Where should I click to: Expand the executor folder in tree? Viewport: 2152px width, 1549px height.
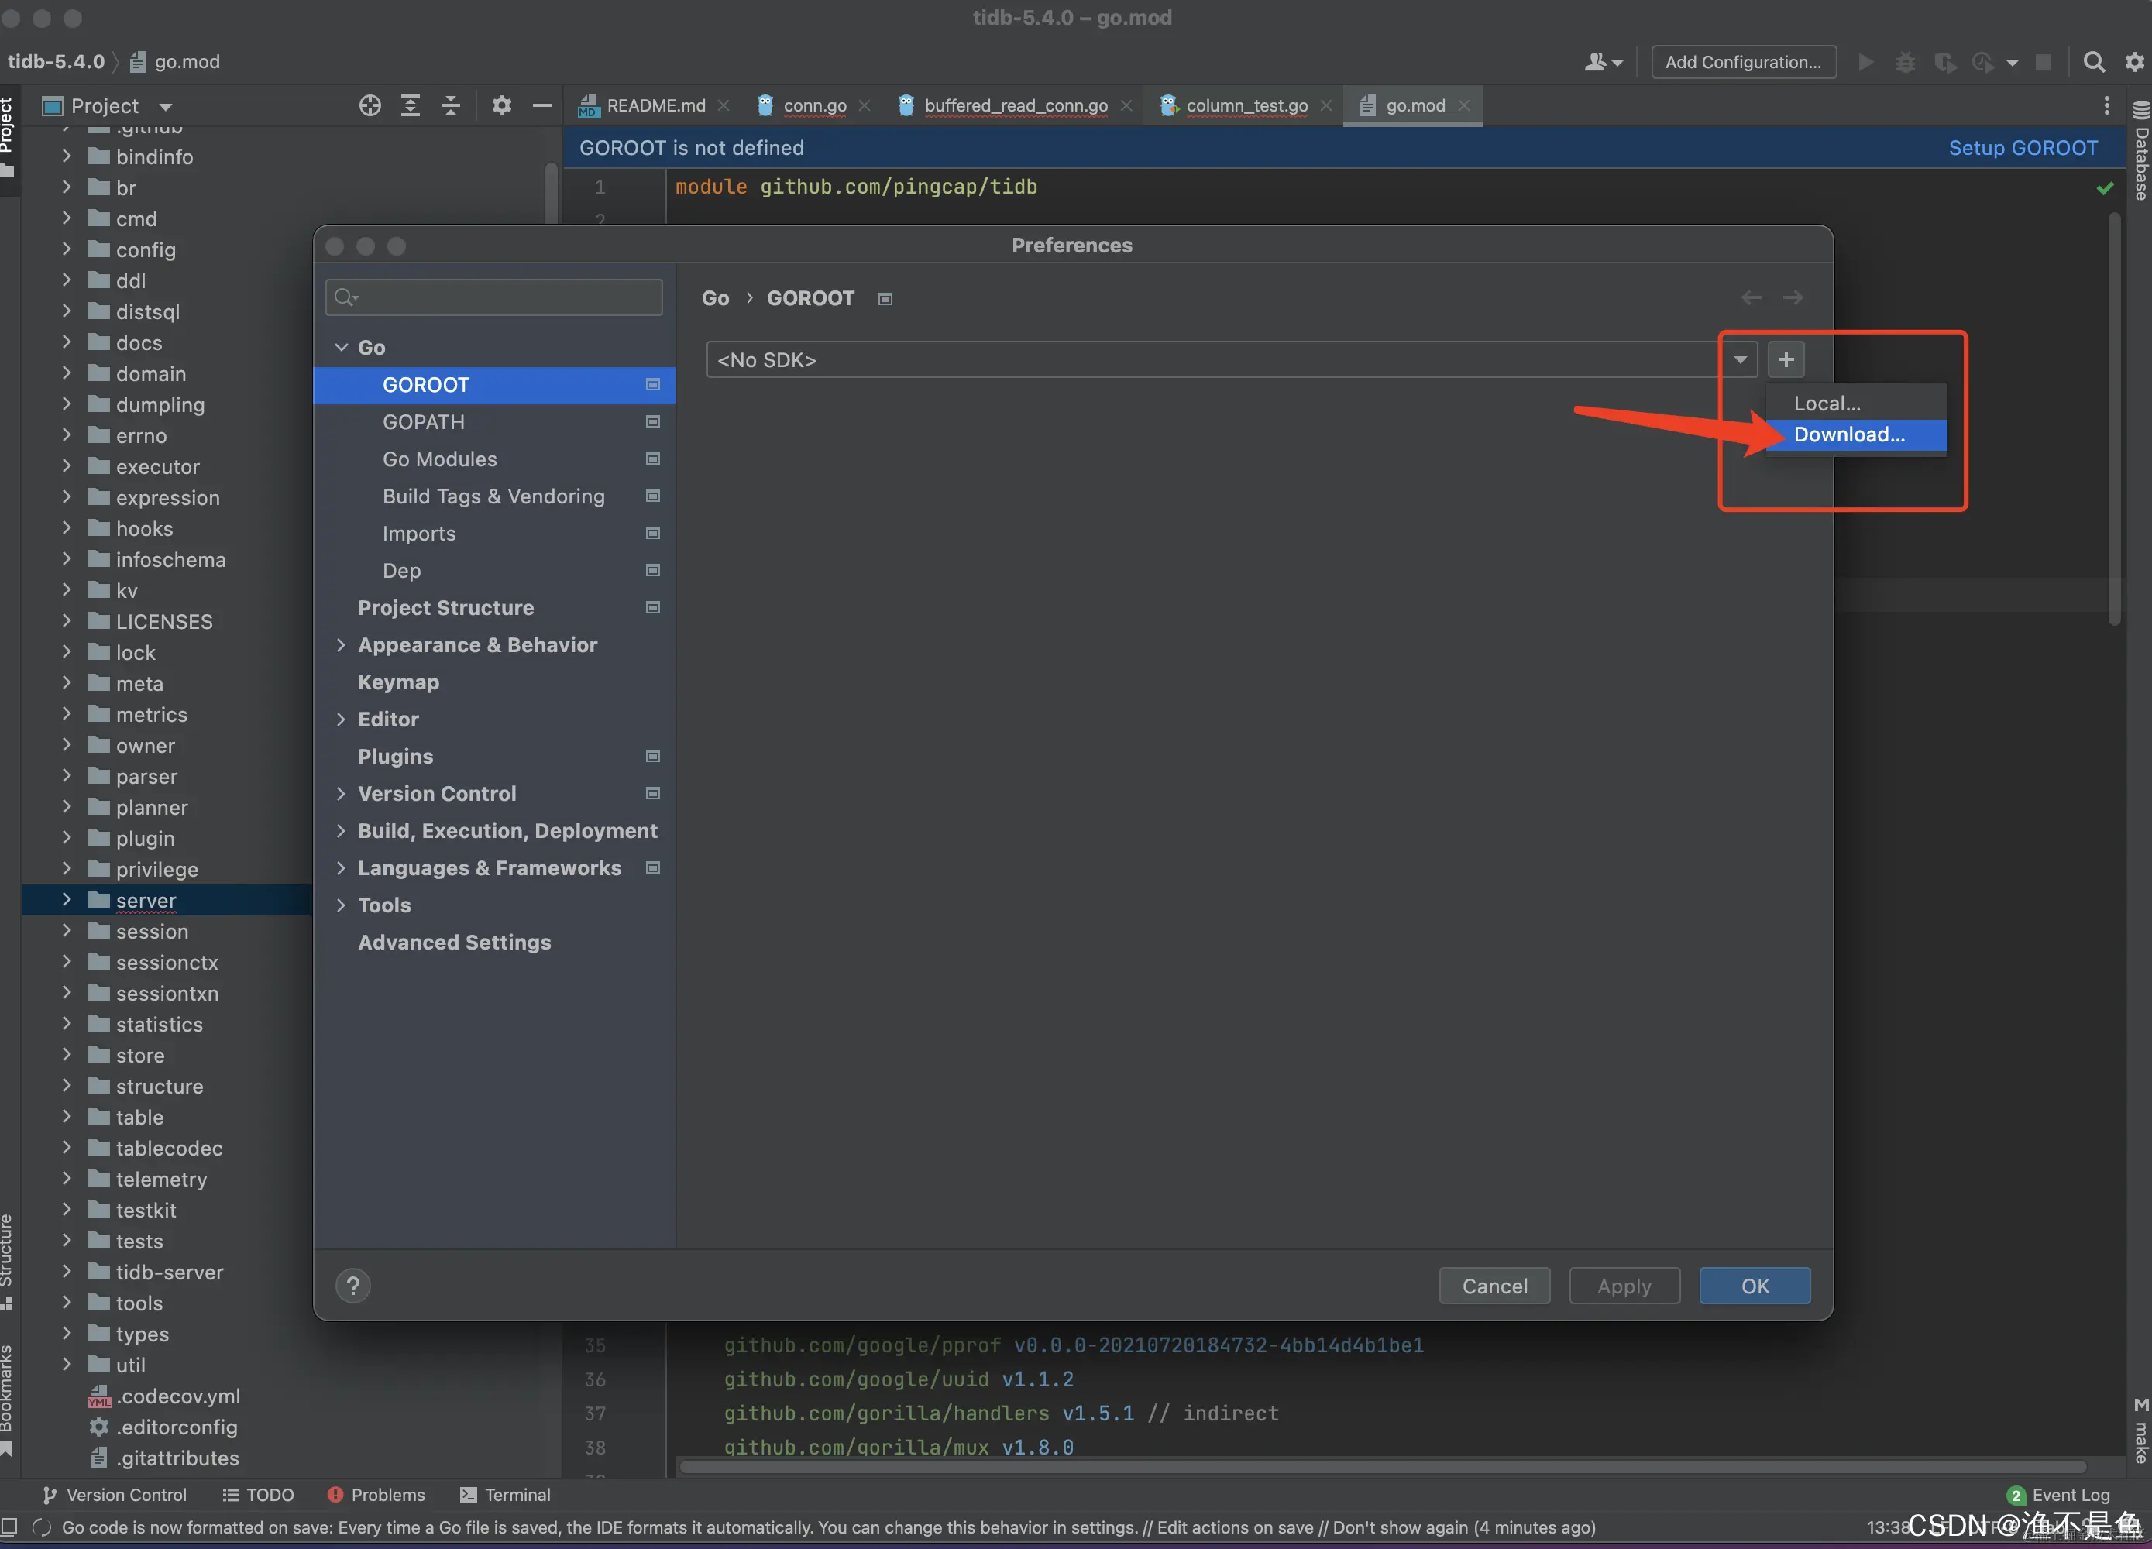[x=67, y=467]
